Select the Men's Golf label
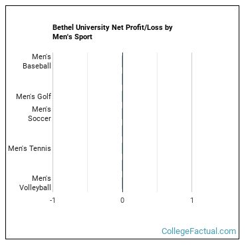The height and width of the screenshot is (246, 246). click(x=33, y=96)
